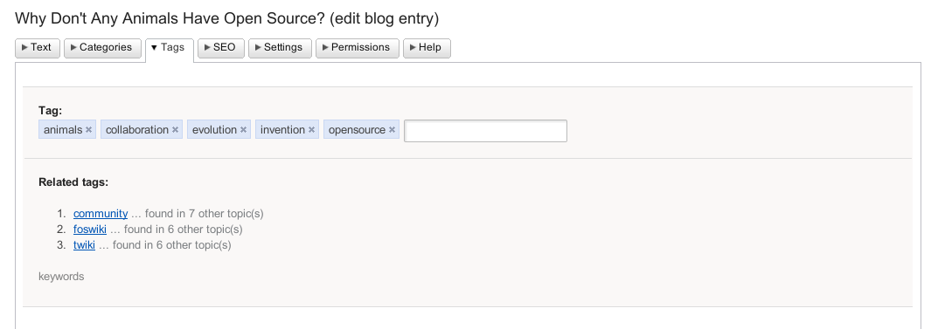Select the animals tag chip

67,130
